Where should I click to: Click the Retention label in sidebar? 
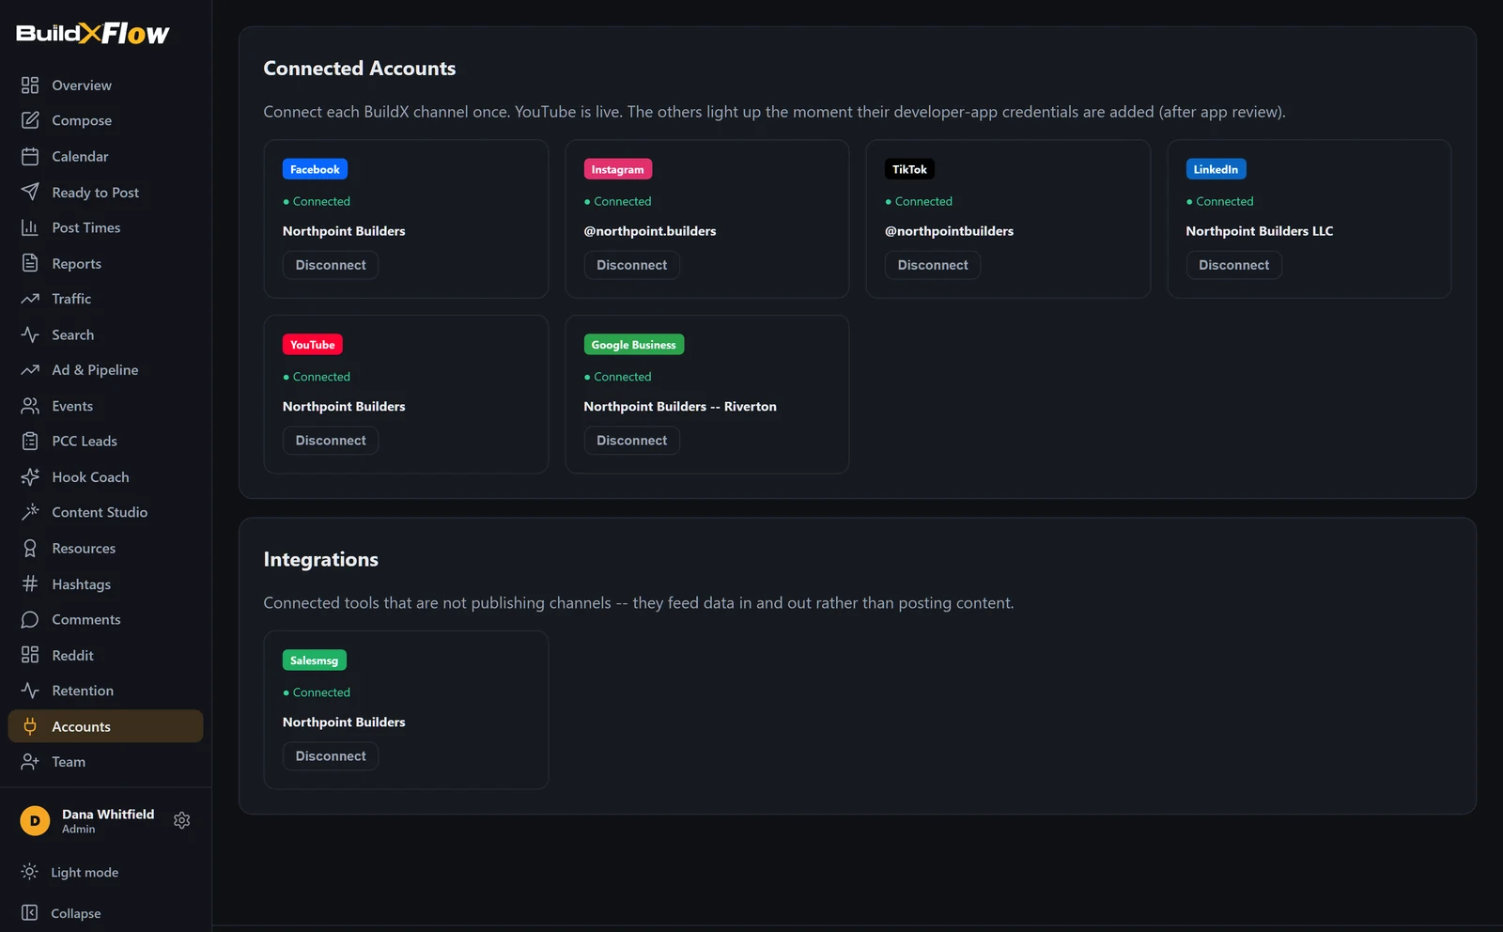pos(83,691)
